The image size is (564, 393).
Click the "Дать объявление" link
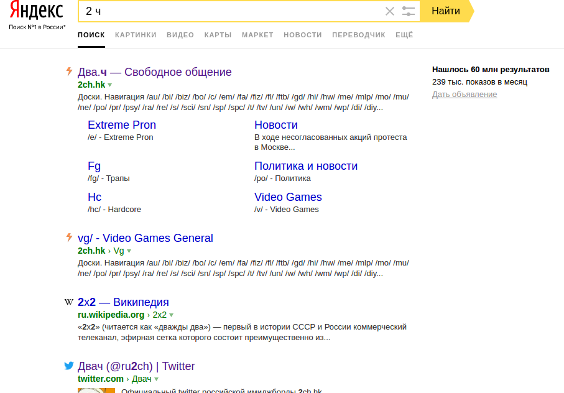[x=465, y=94]
